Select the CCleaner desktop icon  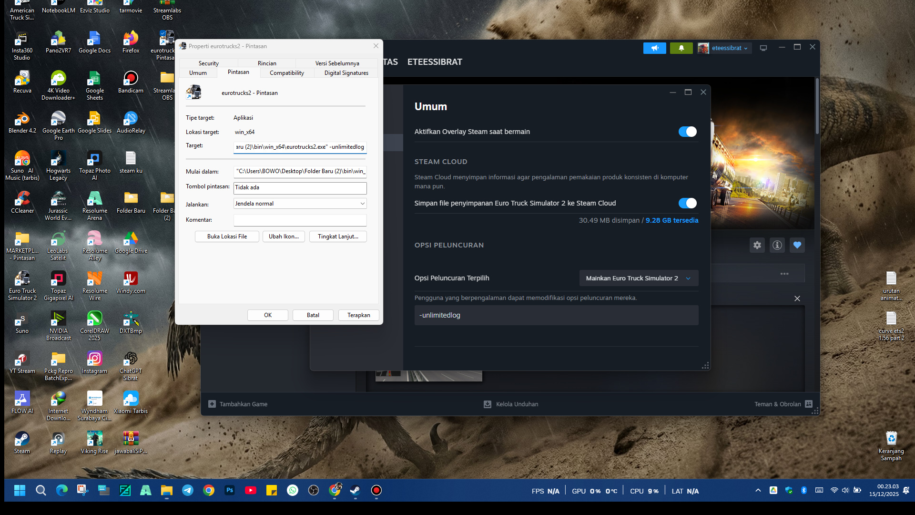(22, 202)
